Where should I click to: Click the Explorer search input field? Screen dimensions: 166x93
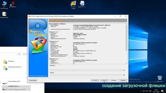25,54
